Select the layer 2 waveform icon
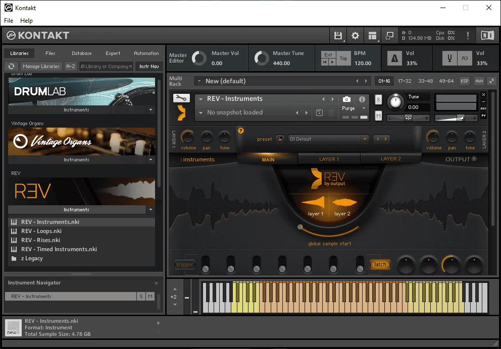This screenshot has width=501, height=349. point(344,203)
